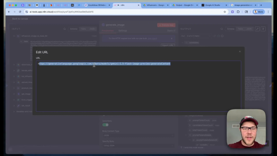Collapse influencer_image_to_base_64 node

point(14,36)
